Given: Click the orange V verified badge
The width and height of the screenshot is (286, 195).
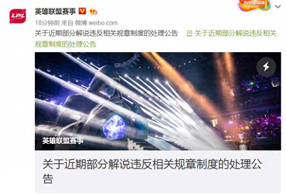Looking at the screenshot, I should pyautogui.click(x=82, y=11).
